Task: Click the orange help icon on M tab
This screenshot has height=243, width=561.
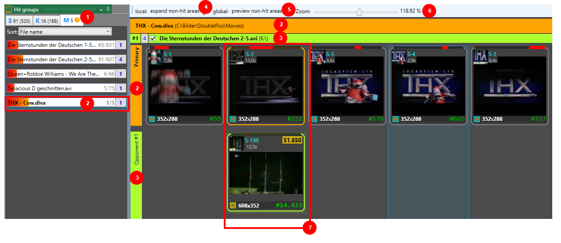Action: click(x=77, y=20)
